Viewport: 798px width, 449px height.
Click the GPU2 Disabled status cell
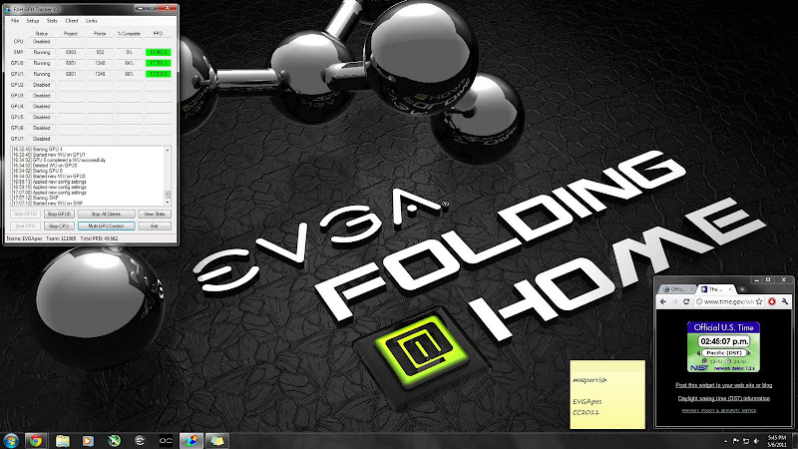(x=42, y=85)
